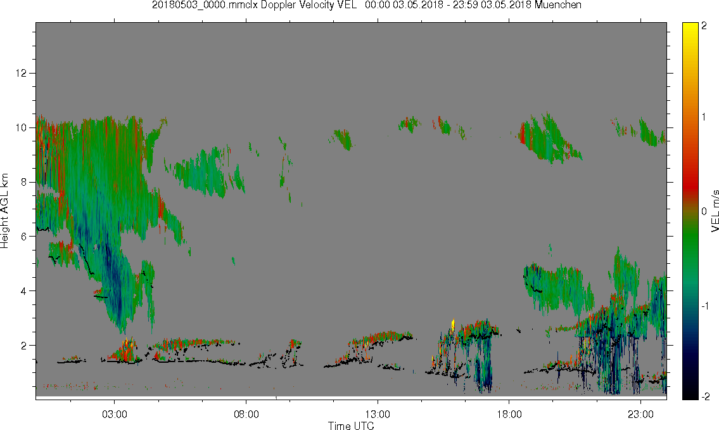719x430 pixels.
Task: Click the VEL m/s colorbar label
Action: (715, 211)
